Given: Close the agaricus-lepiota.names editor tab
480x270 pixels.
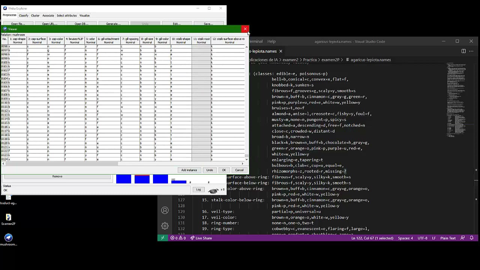Looking at the screenshot, I should pyautogui.click(x=280, y=51).
